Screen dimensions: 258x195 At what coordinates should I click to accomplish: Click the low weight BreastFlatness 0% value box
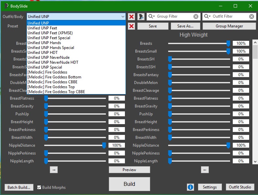(117, 98)
